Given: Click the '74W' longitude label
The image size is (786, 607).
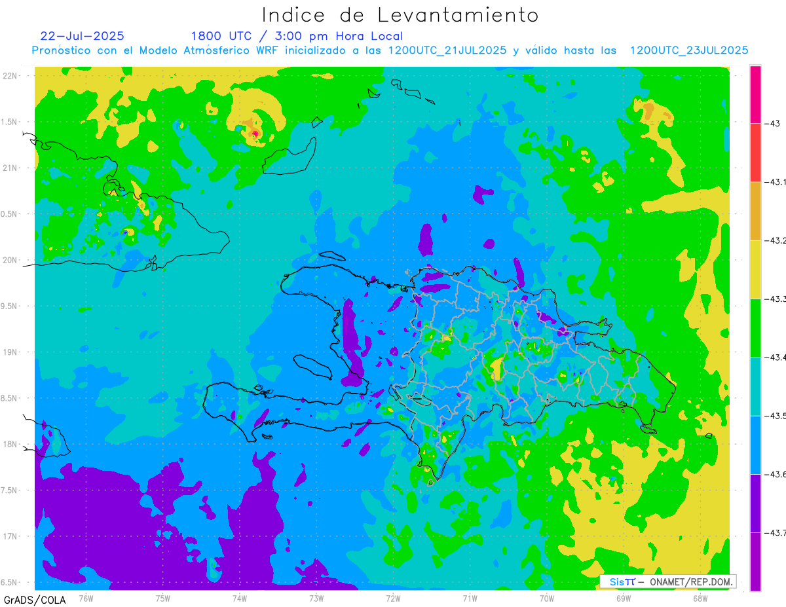Looking at the screenshot, I should [x=240, y=598].
